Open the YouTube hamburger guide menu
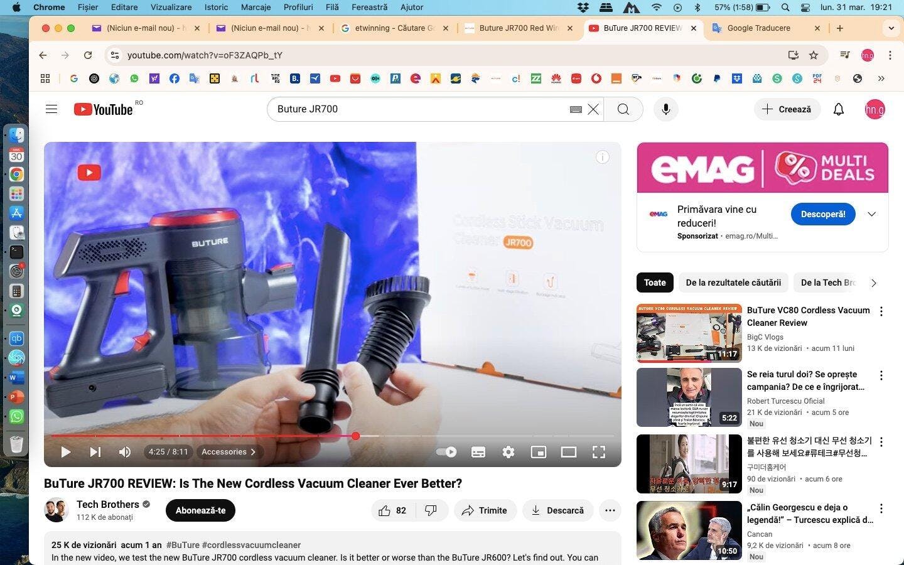Screen dimensions: 904x565 (x=51, y=109)
